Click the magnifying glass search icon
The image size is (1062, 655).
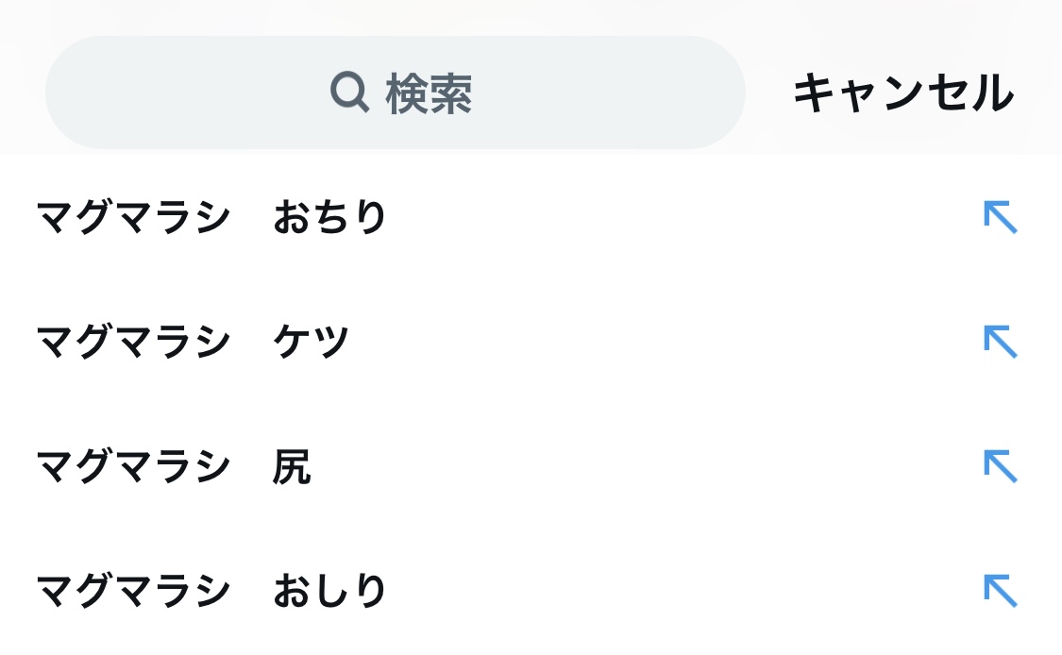[x=349, y=92]
